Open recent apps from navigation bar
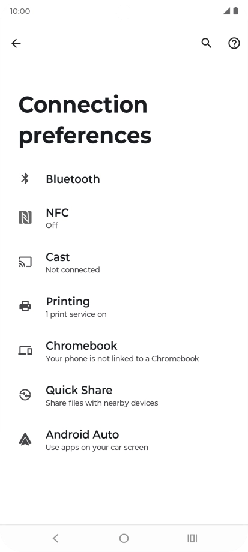248x552 pixels. [192, 538]
